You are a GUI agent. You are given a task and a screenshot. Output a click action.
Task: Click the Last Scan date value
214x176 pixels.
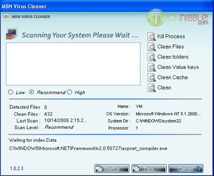coord(65,121)
